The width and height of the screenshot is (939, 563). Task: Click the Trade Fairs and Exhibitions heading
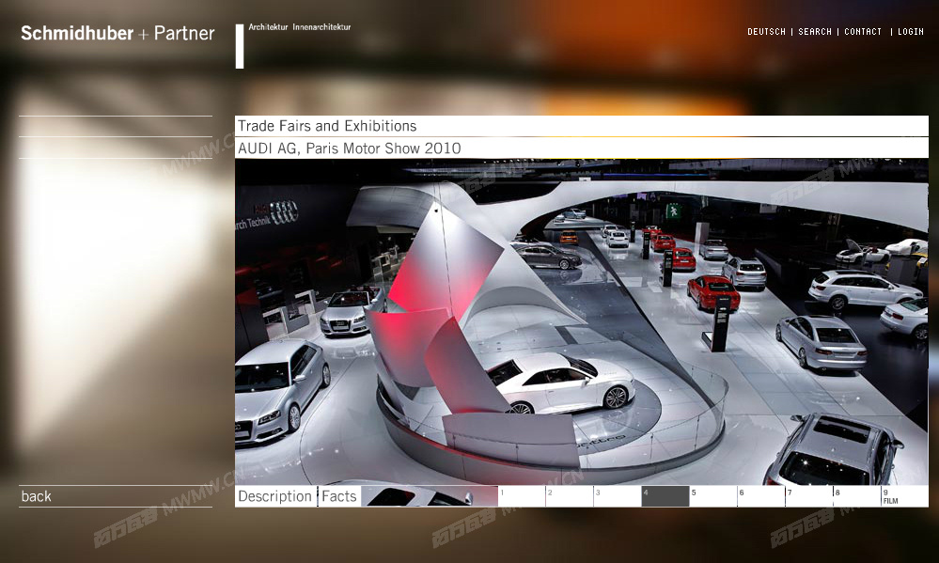click(327, 126)
